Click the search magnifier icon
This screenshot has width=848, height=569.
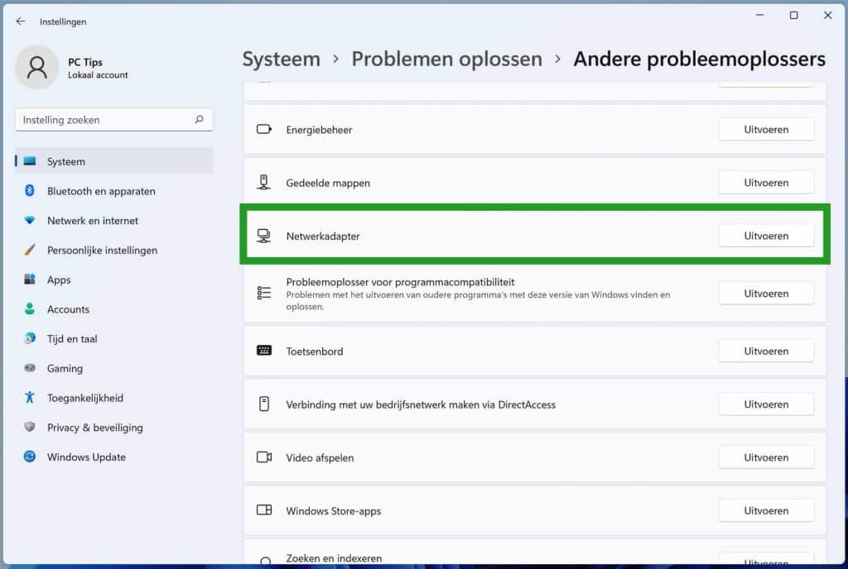199,119
